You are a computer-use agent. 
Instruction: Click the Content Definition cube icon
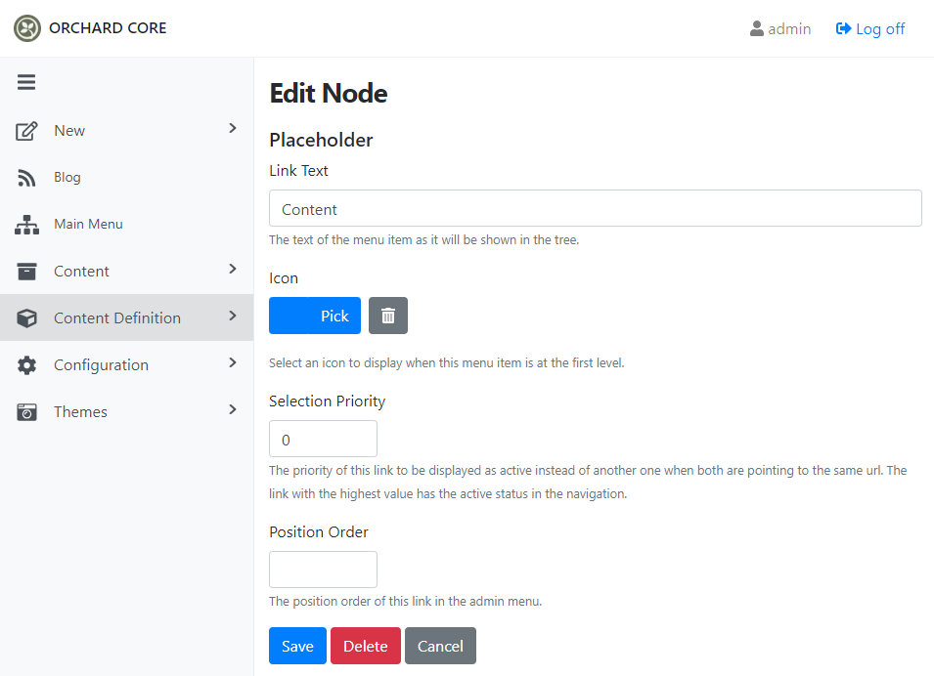coord(26,318)
